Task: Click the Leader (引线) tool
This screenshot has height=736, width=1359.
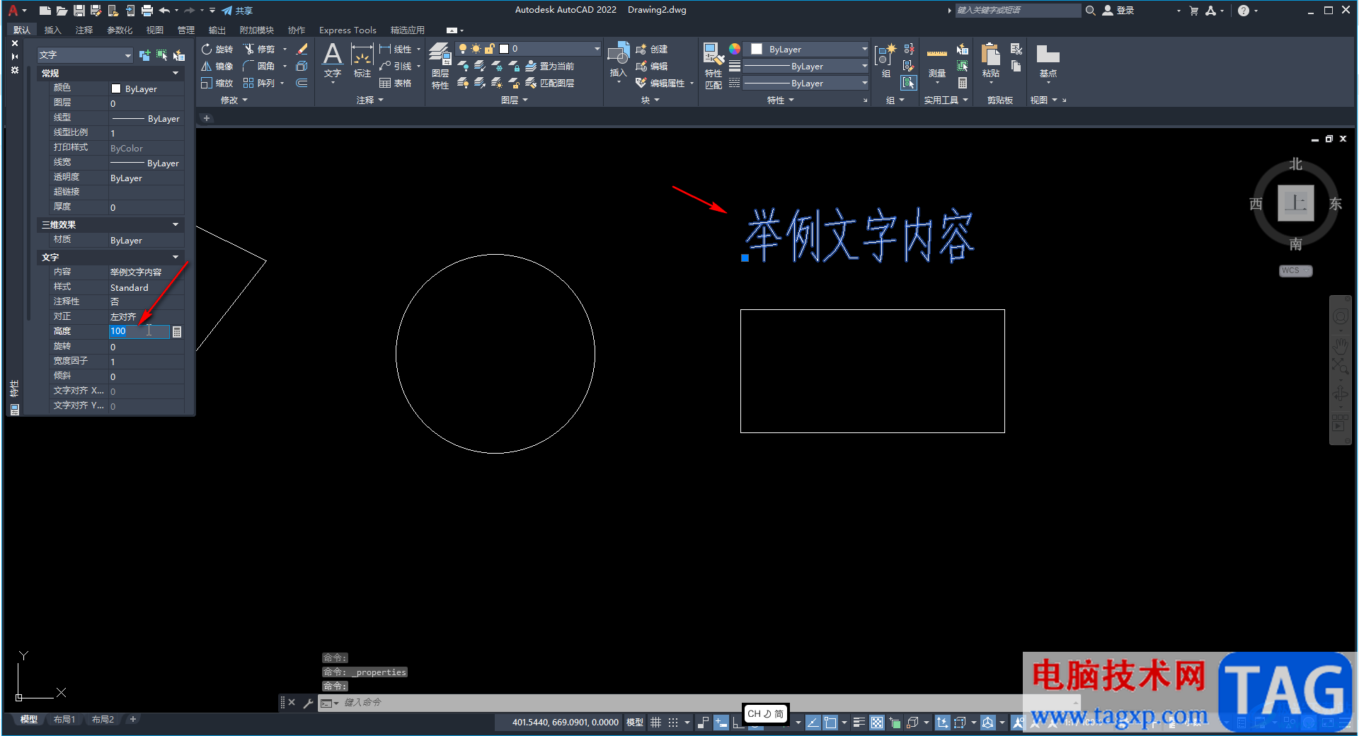Action: point(395,66)
